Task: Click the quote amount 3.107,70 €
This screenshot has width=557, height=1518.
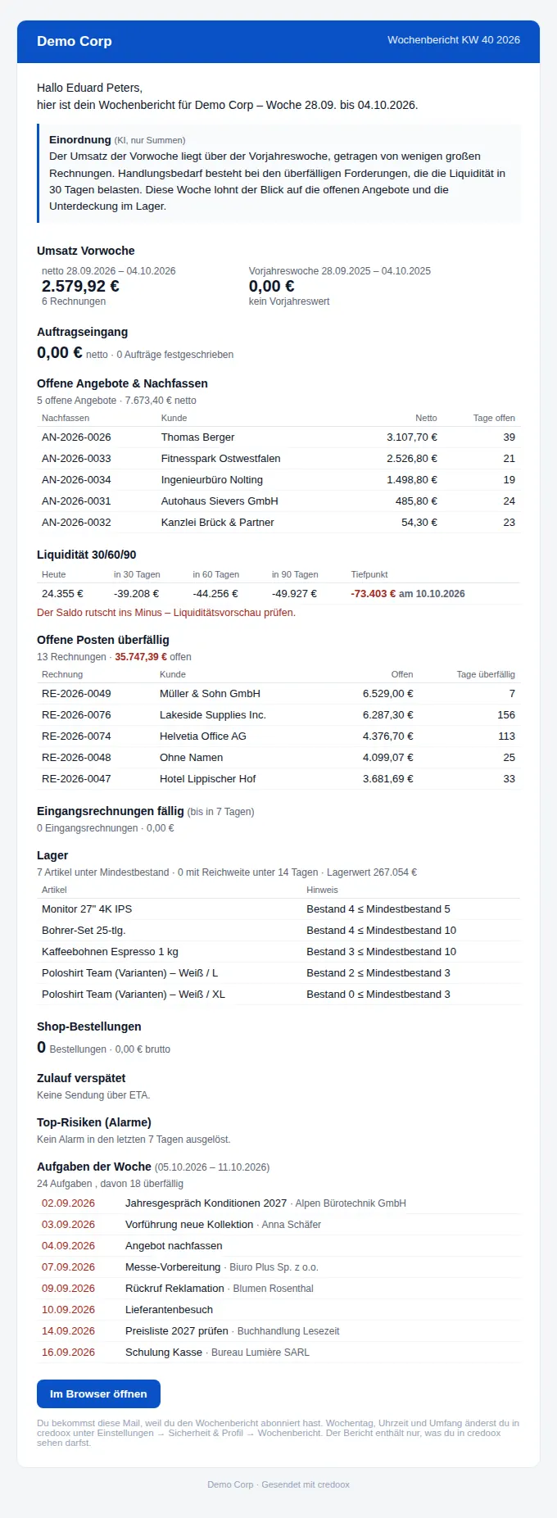Action: (412, 437)
